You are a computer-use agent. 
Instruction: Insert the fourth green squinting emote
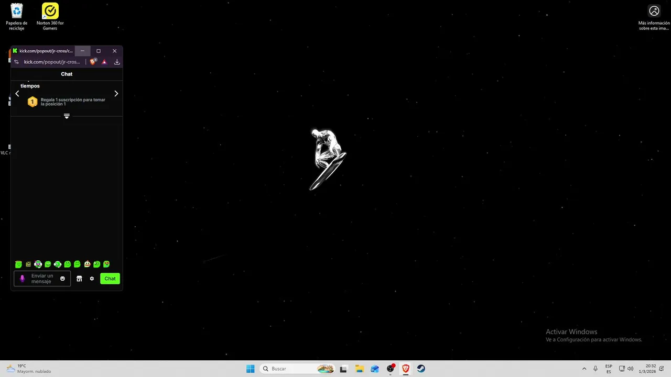(48, 264)
